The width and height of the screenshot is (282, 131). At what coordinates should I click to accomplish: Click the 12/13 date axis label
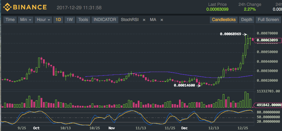(x=214, y=128)
